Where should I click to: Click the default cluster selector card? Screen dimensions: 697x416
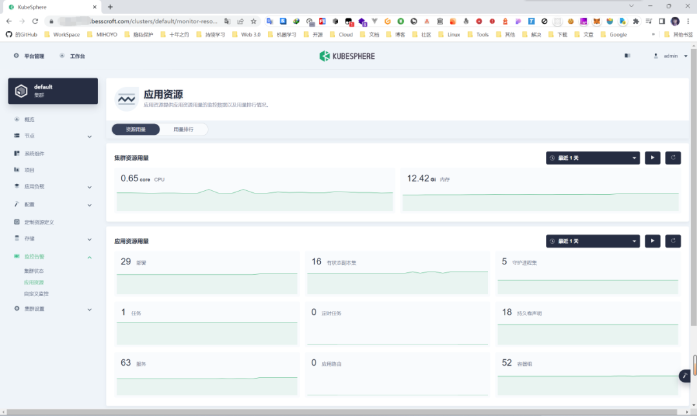(x=53, y=91)
